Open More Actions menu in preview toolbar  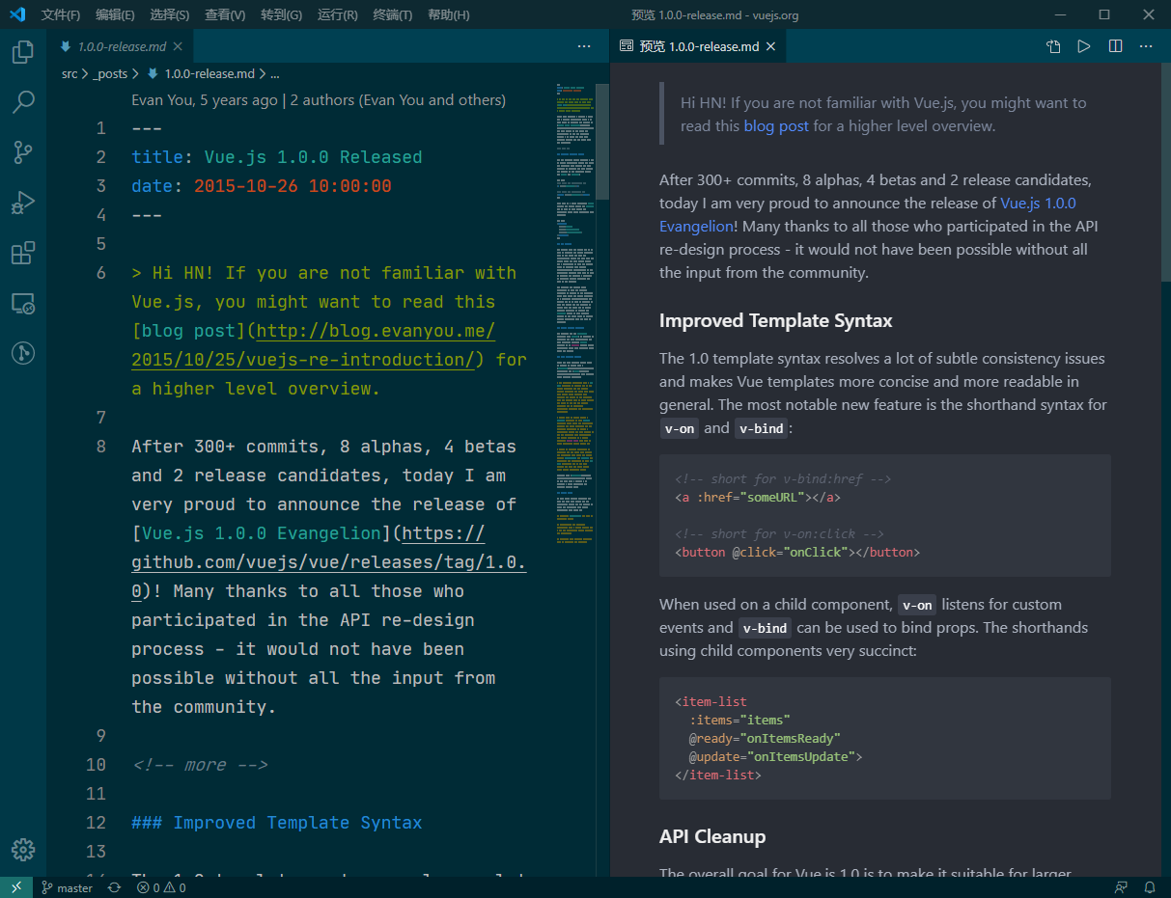click(x=1146, y=46)
